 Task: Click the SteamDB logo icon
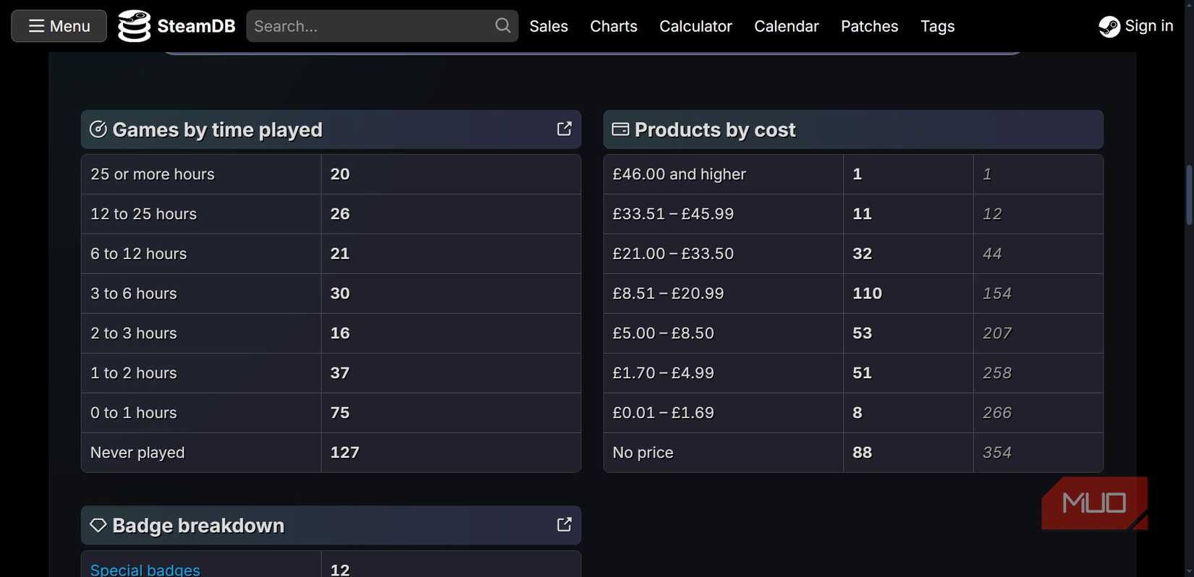click(134, 26)
